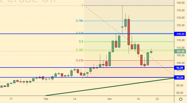Select the latest green candle near 107.80

click(x=151, y=52)
